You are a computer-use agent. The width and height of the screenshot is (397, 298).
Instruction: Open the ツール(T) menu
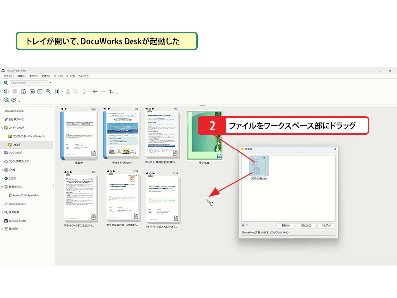pyautogui.click(x=70, y=76)
